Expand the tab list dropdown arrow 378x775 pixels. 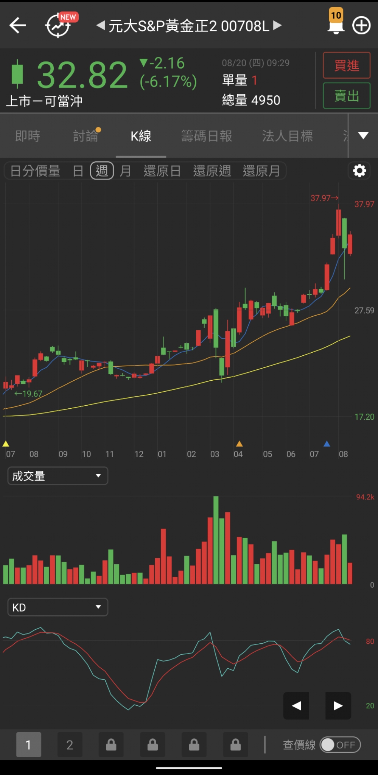click(x=363, y=135)
